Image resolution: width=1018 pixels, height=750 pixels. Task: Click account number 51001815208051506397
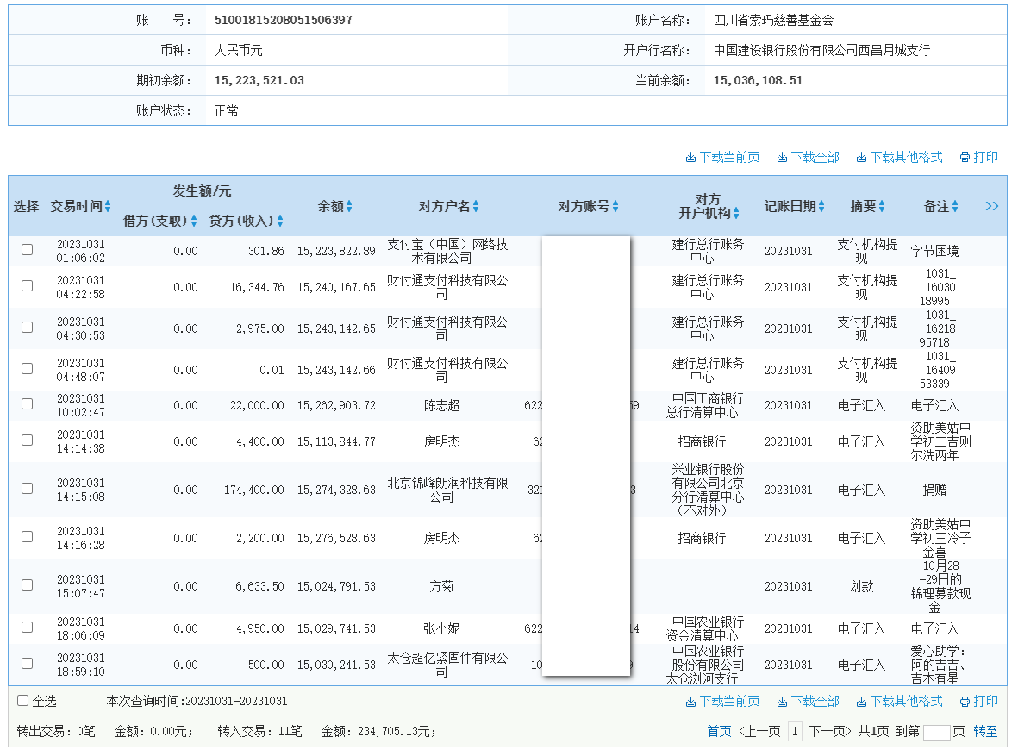click(x=283, y=20)
